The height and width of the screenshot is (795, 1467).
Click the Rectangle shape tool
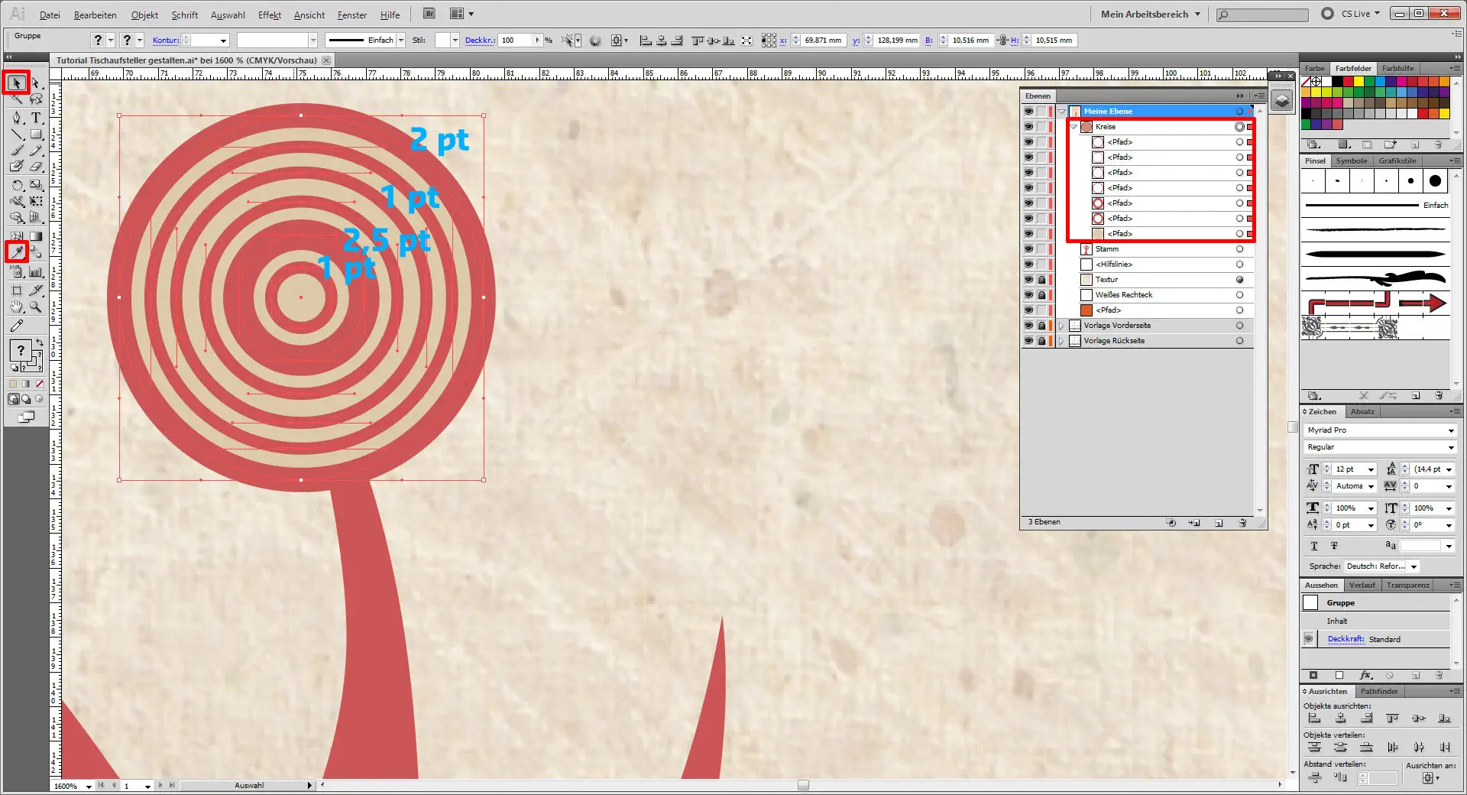(x=36, y=135)
